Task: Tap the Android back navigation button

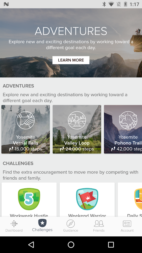Action: click(x=31, y=245)
